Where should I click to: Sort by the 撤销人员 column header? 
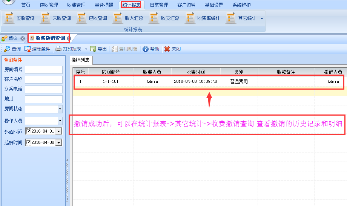[333, 72]
